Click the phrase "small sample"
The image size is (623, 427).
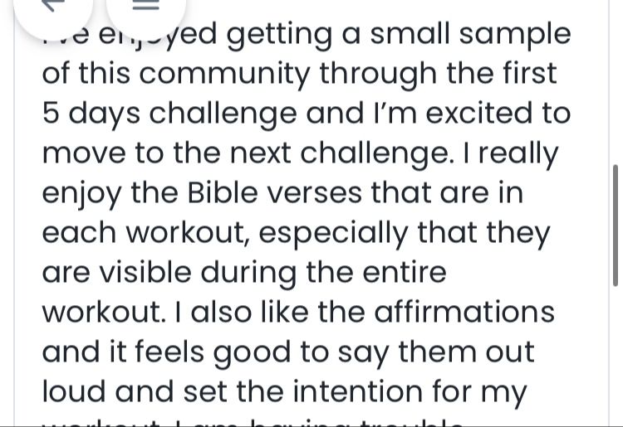pos(471,35)
